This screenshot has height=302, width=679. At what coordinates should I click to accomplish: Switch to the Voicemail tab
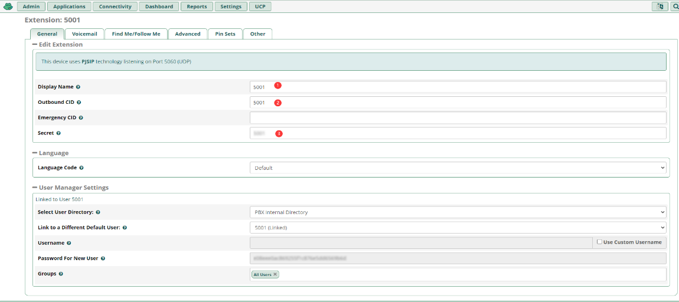point(84,34)
